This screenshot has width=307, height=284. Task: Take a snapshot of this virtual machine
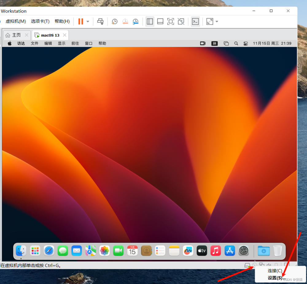pos(115,21)
